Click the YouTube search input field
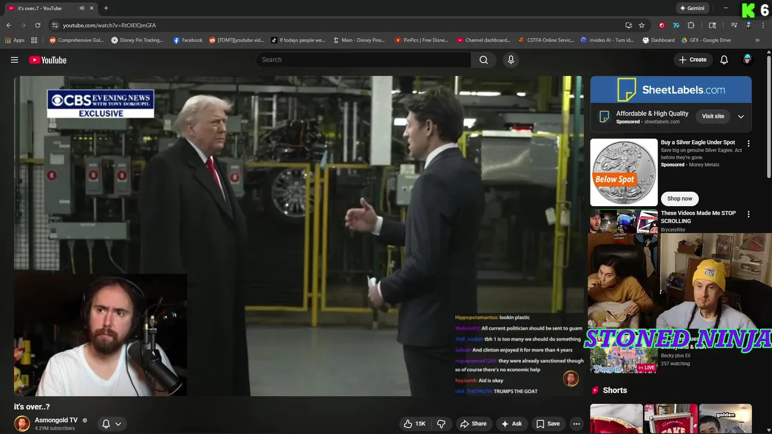Screen dimensions: 772x434 (363, 60)
